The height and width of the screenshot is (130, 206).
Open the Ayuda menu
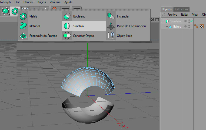(x=68, y=2)
